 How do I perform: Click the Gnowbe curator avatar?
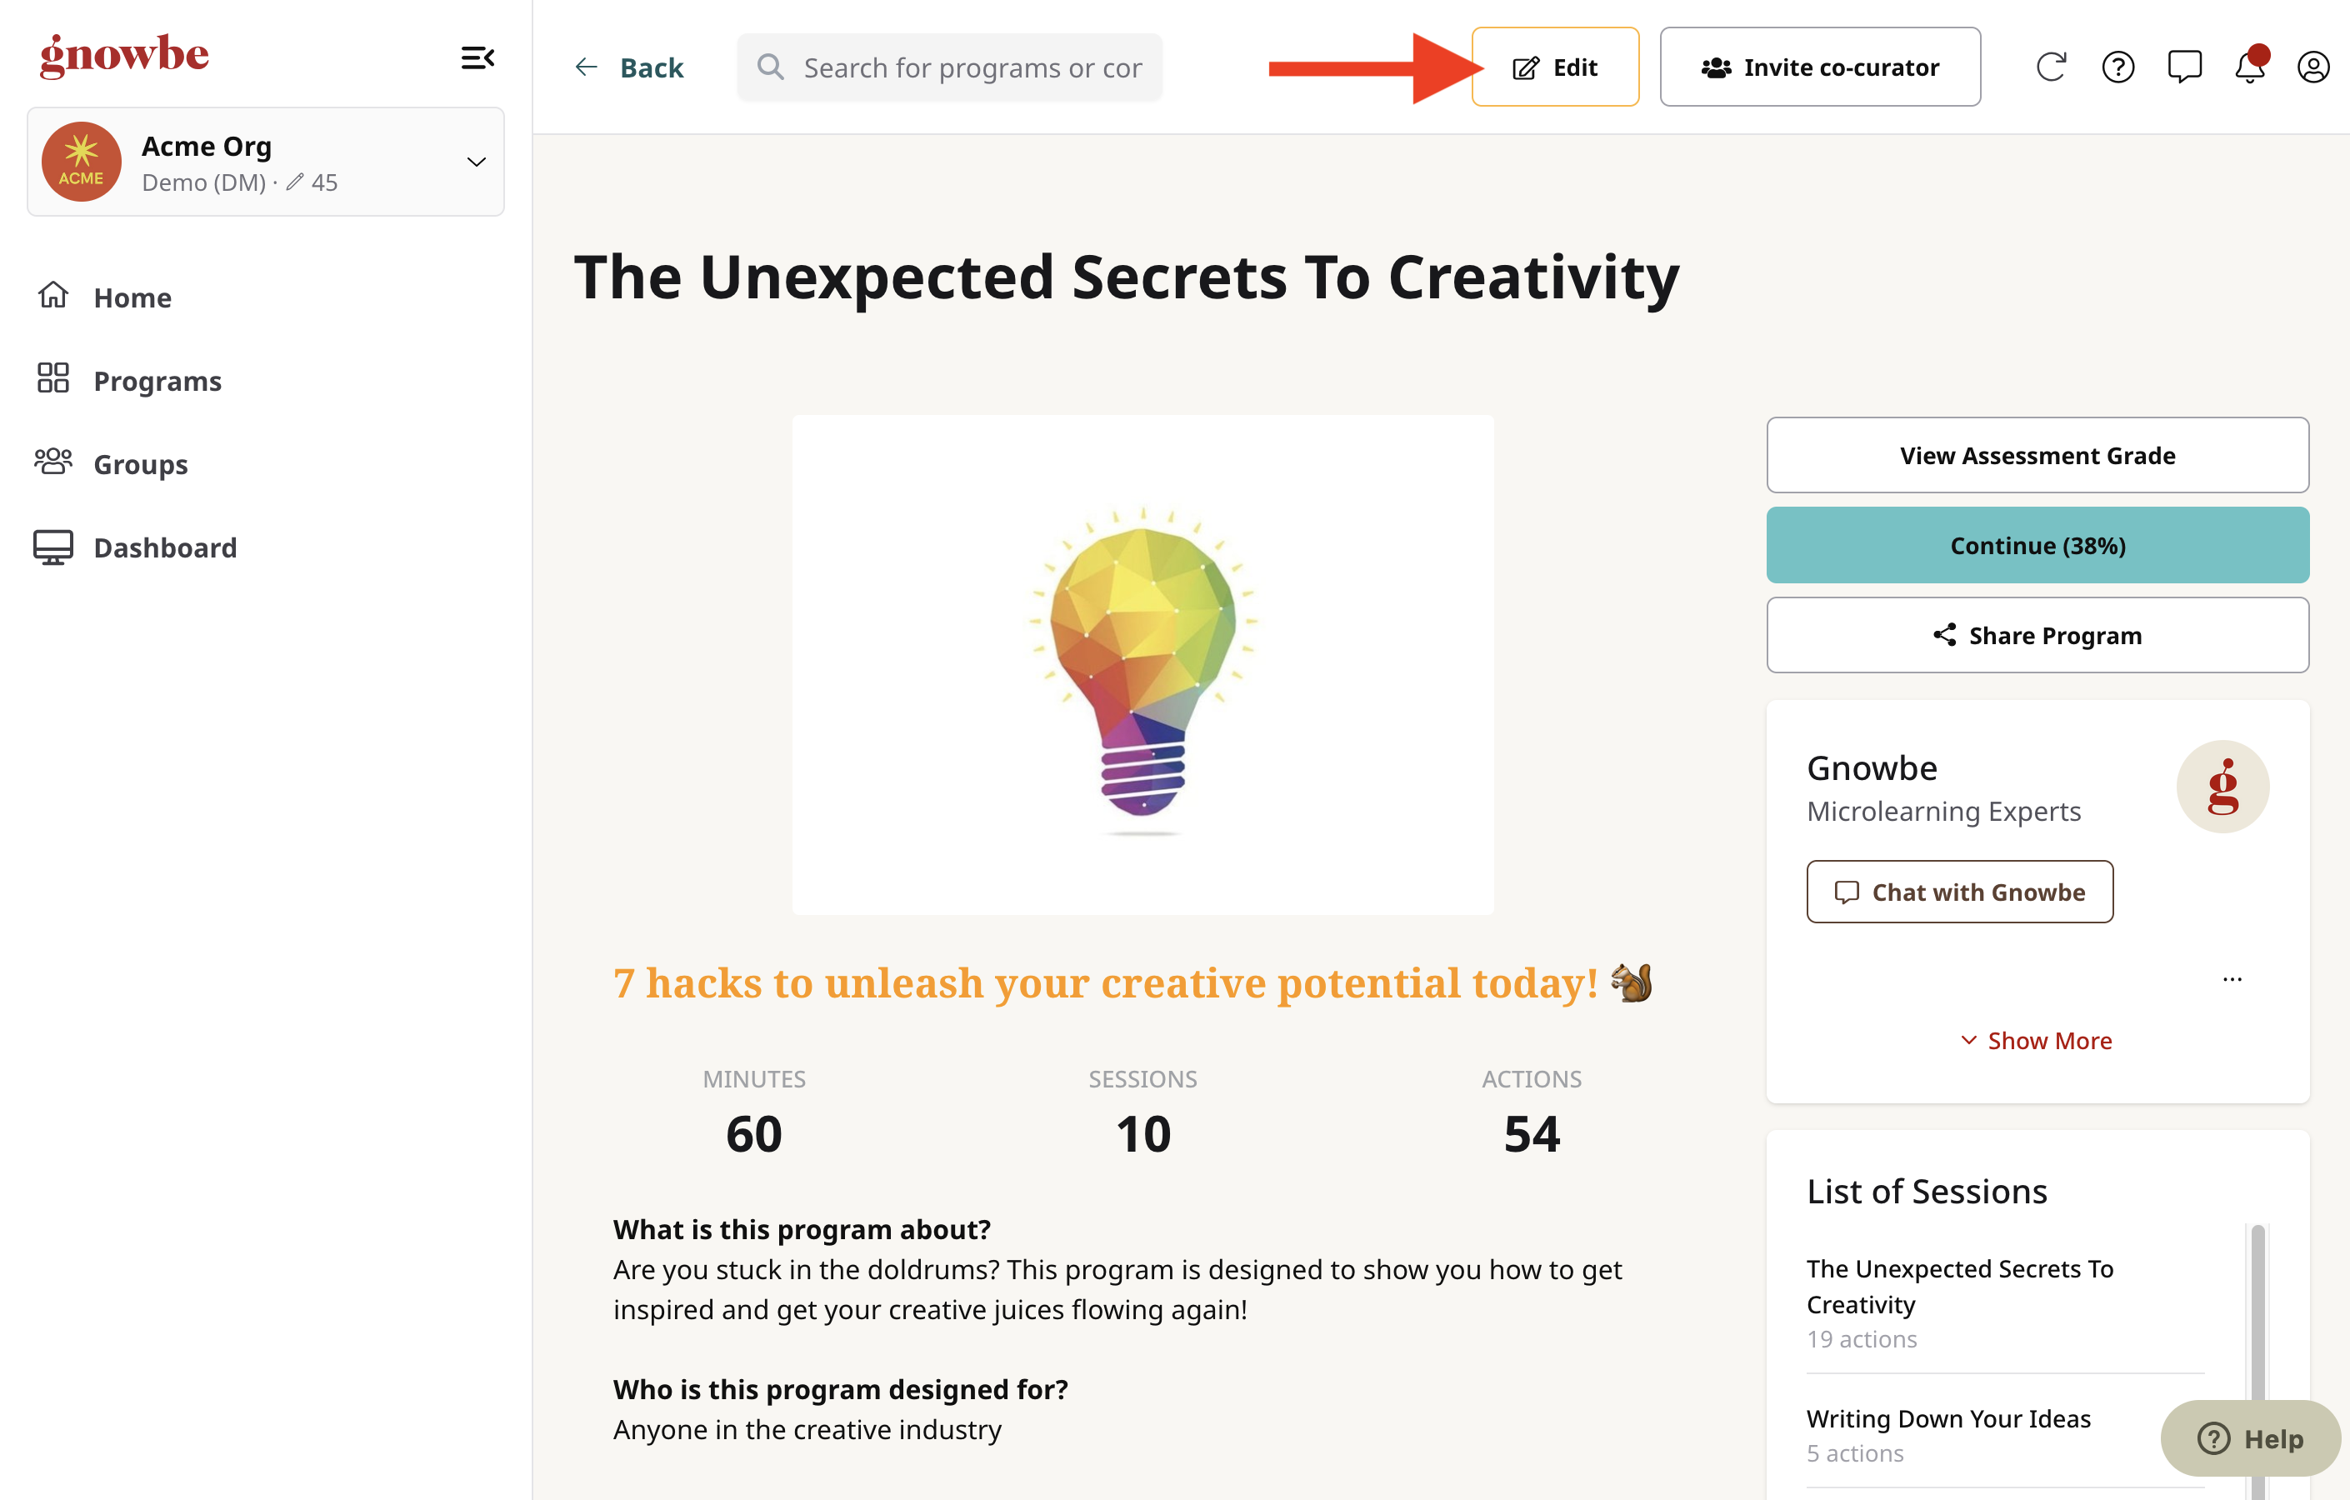[2222, 787]
